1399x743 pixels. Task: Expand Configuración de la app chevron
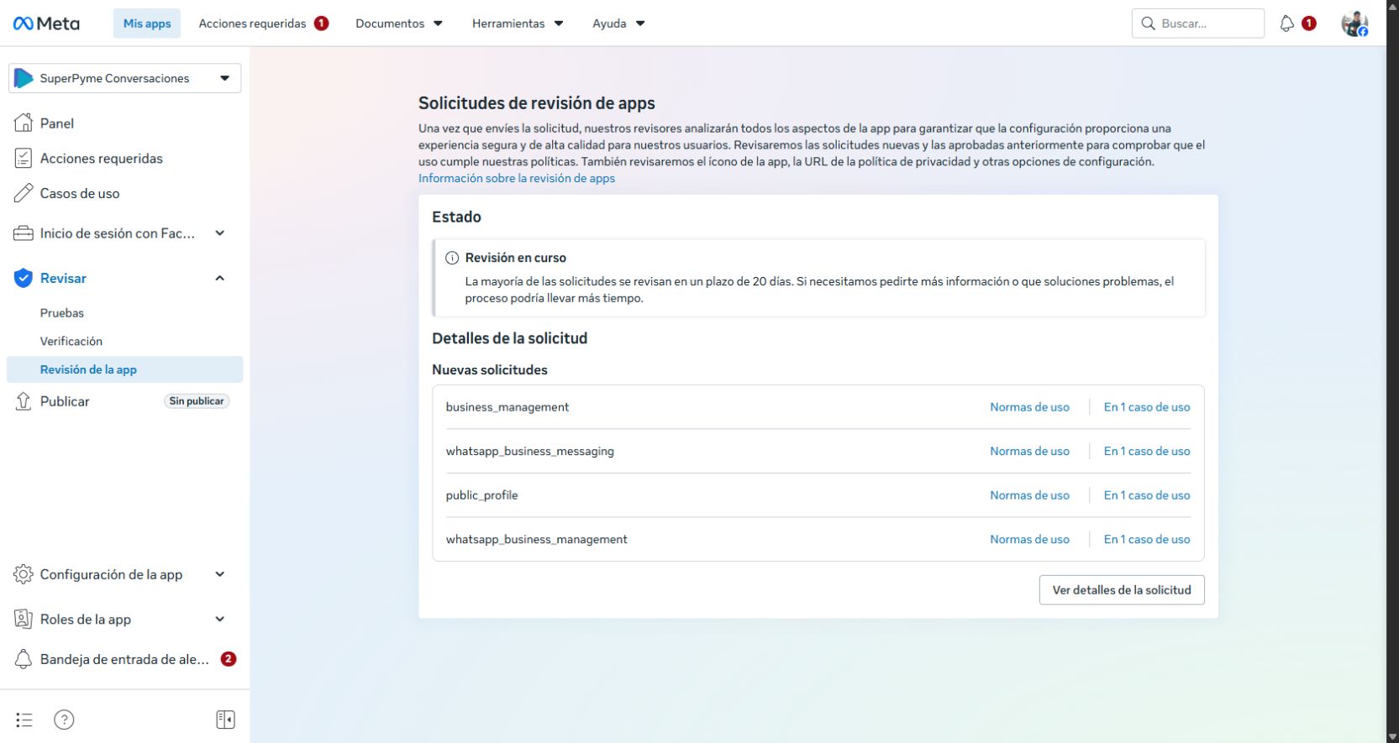220,574
